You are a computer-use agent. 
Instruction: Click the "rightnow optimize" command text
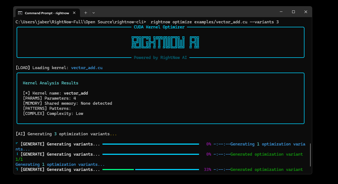[x=171, y=22]
